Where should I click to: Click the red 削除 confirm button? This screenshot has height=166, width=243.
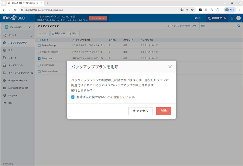click(163, 111)
